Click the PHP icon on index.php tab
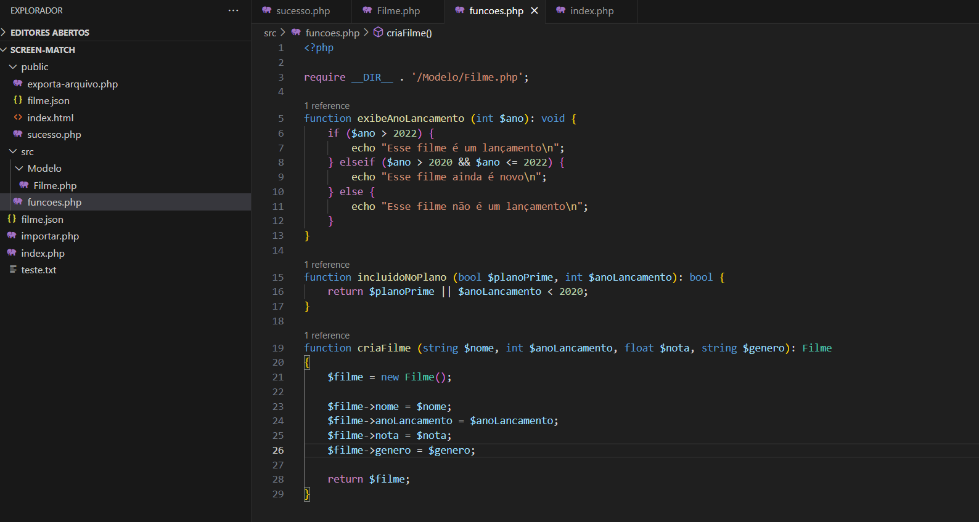The height and width of the screenshot is (522, 979). tap(561, 10)
